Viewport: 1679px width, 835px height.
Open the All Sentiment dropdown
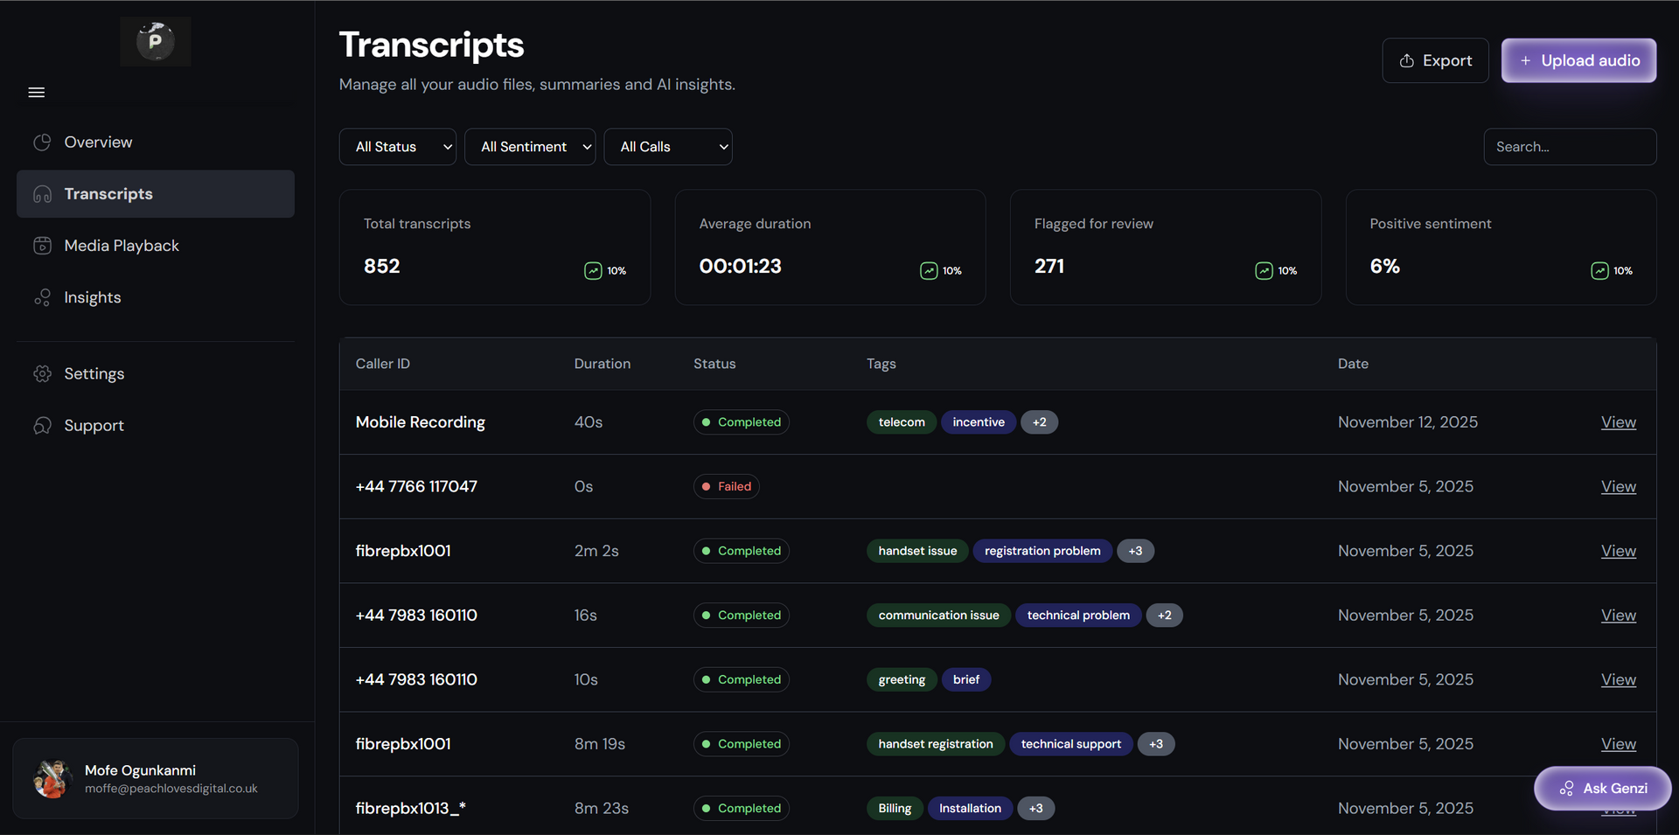(530, 147)
